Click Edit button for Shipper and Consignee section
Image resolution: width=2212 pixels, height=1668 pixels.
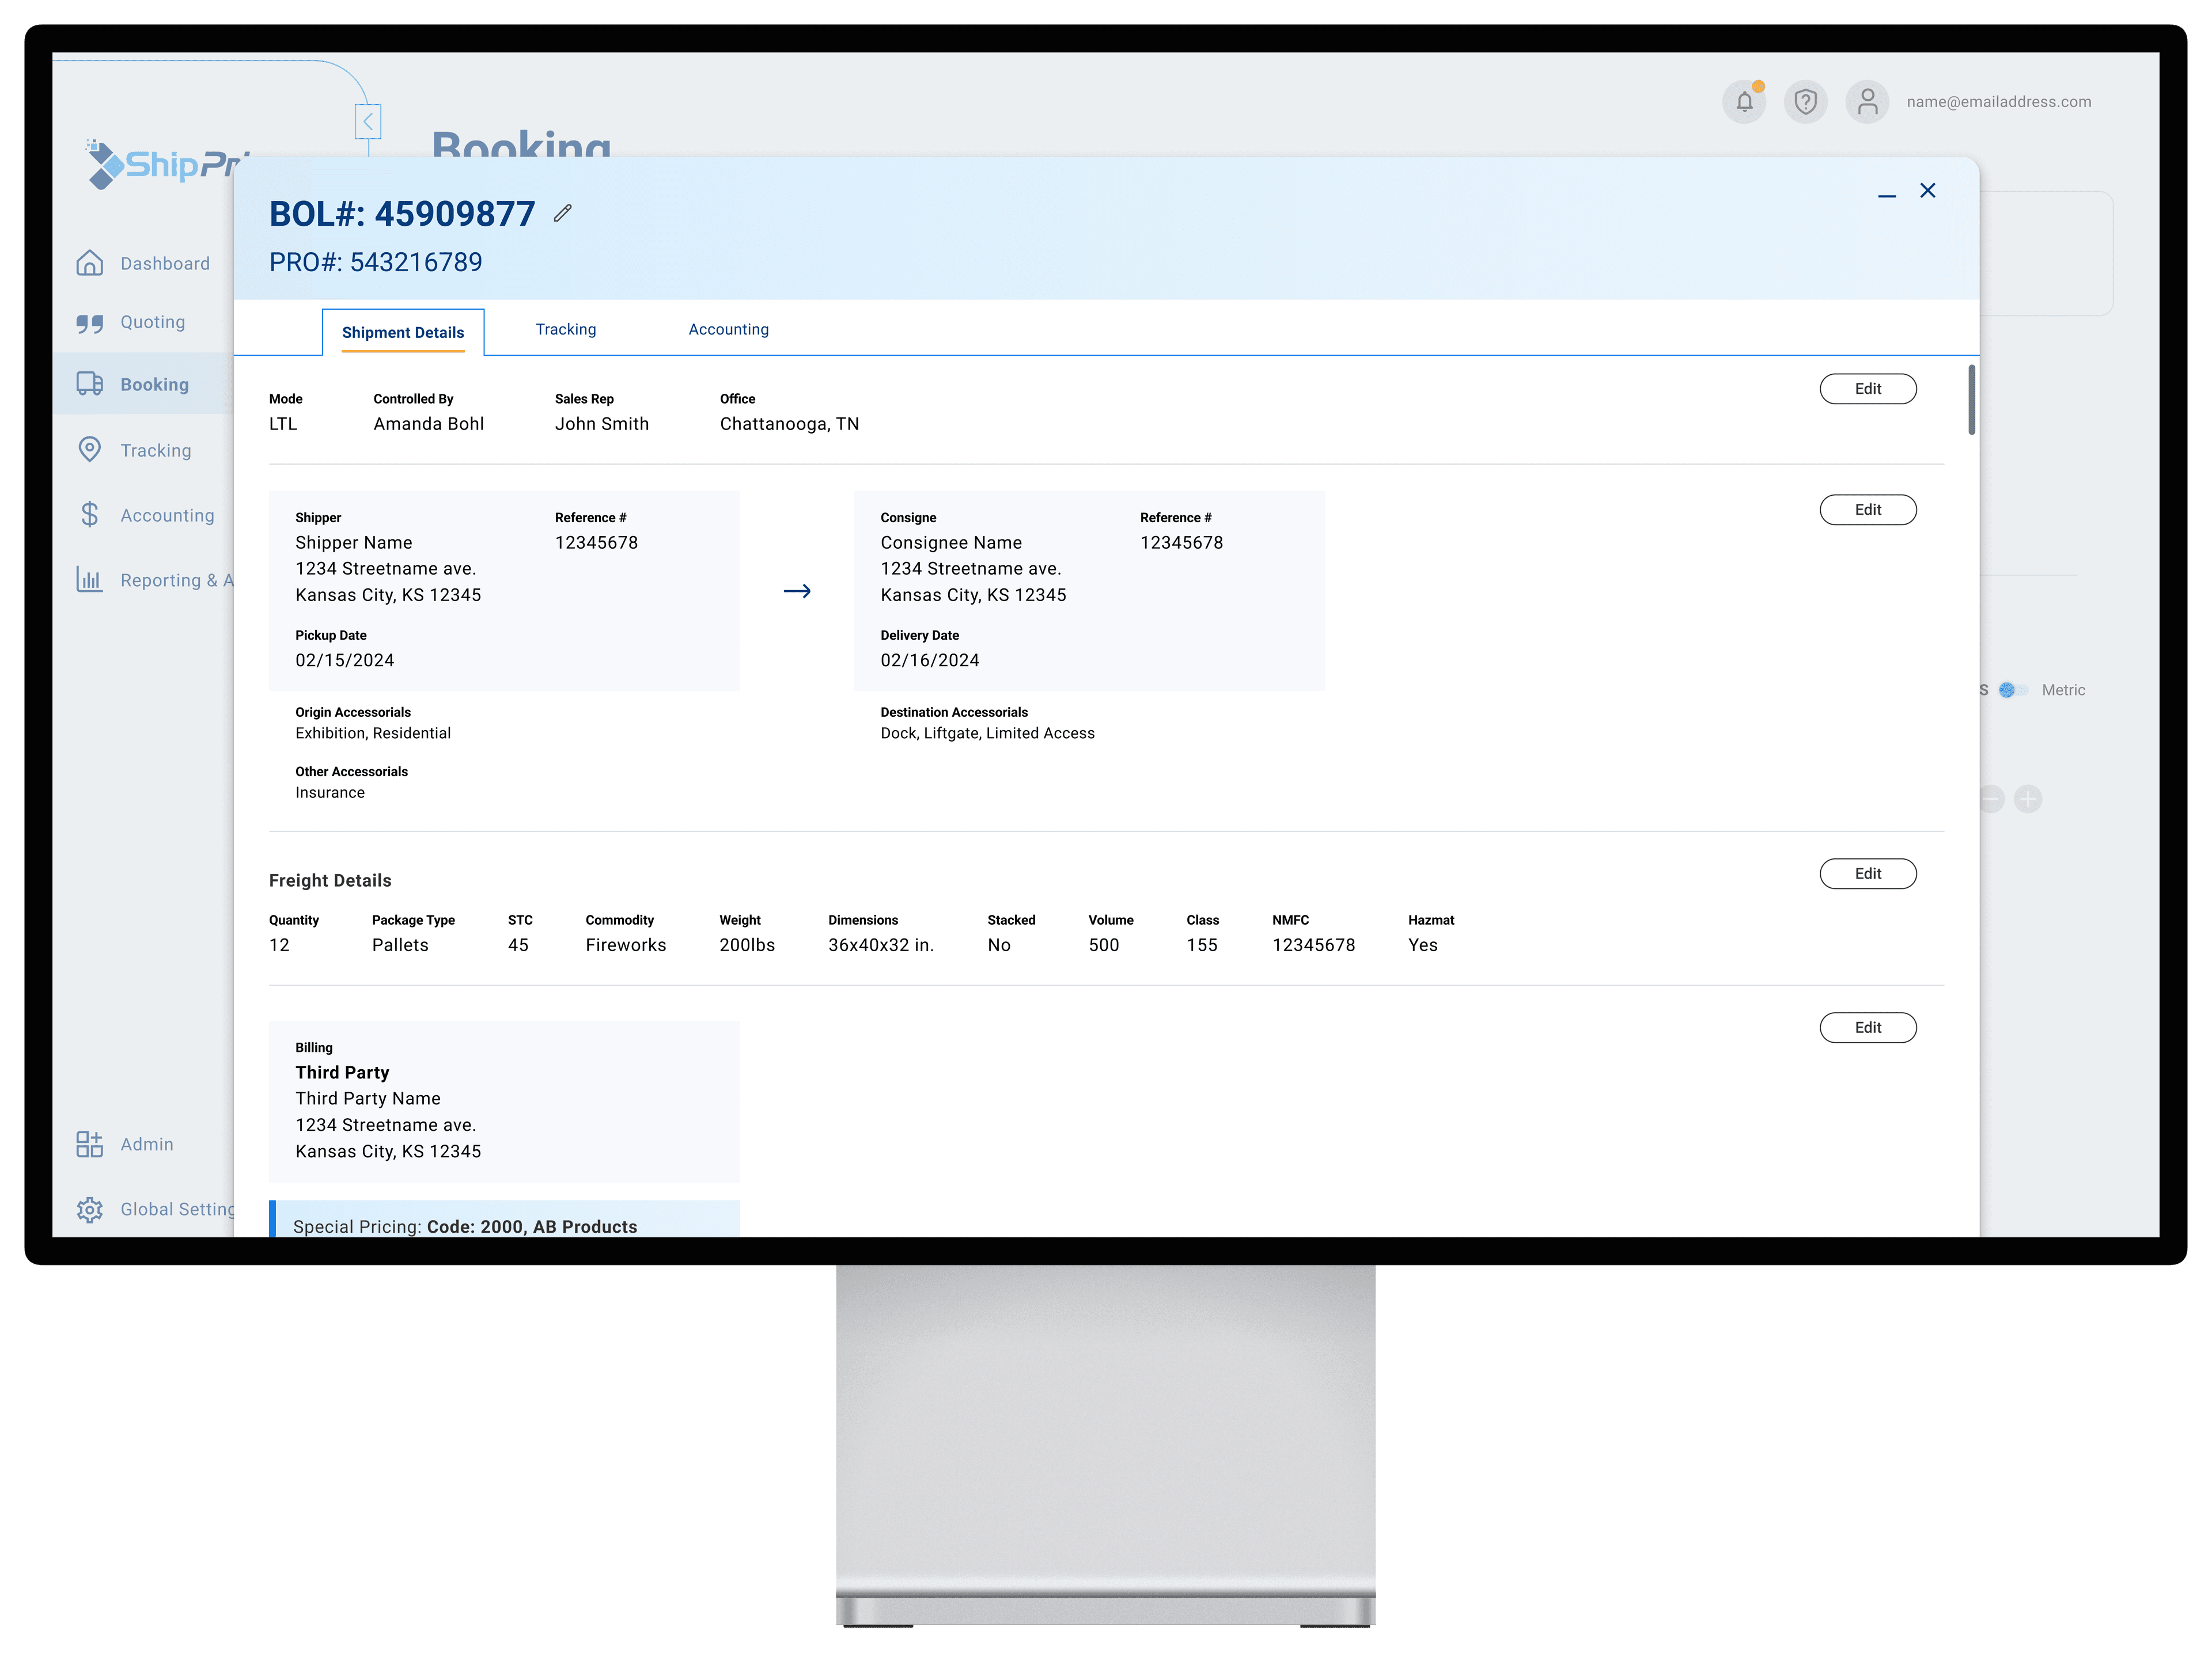coord(1867,510)
